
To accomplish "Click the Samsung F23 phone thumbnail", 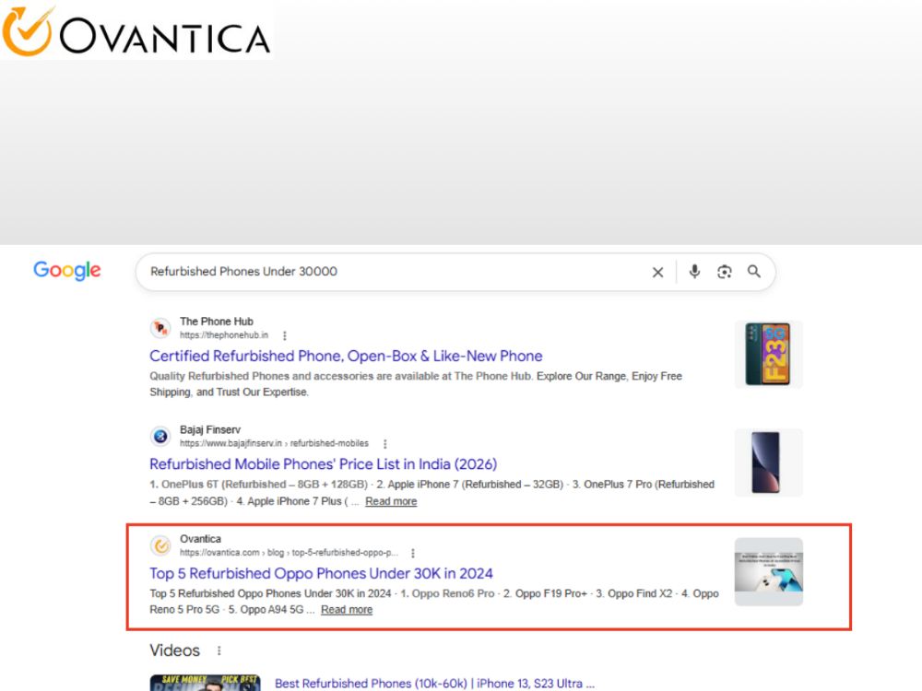I will click(769, 354).
